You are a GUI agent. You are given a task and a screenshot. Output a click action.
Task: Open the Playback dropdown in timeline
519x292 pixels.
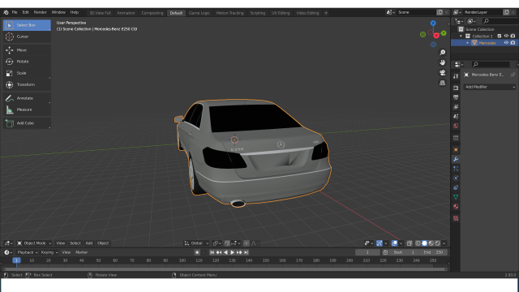tap(27, 252)
